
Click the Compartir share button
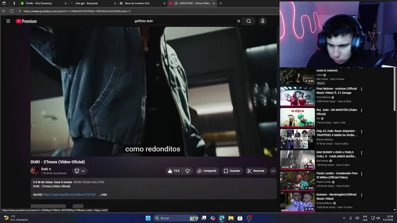click(207, 171)
